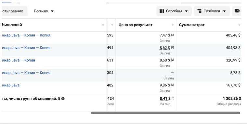This screenshot has height=124, width=247.
Task: Click the 7,47 $ cost per result
Action: coord(165,35)
